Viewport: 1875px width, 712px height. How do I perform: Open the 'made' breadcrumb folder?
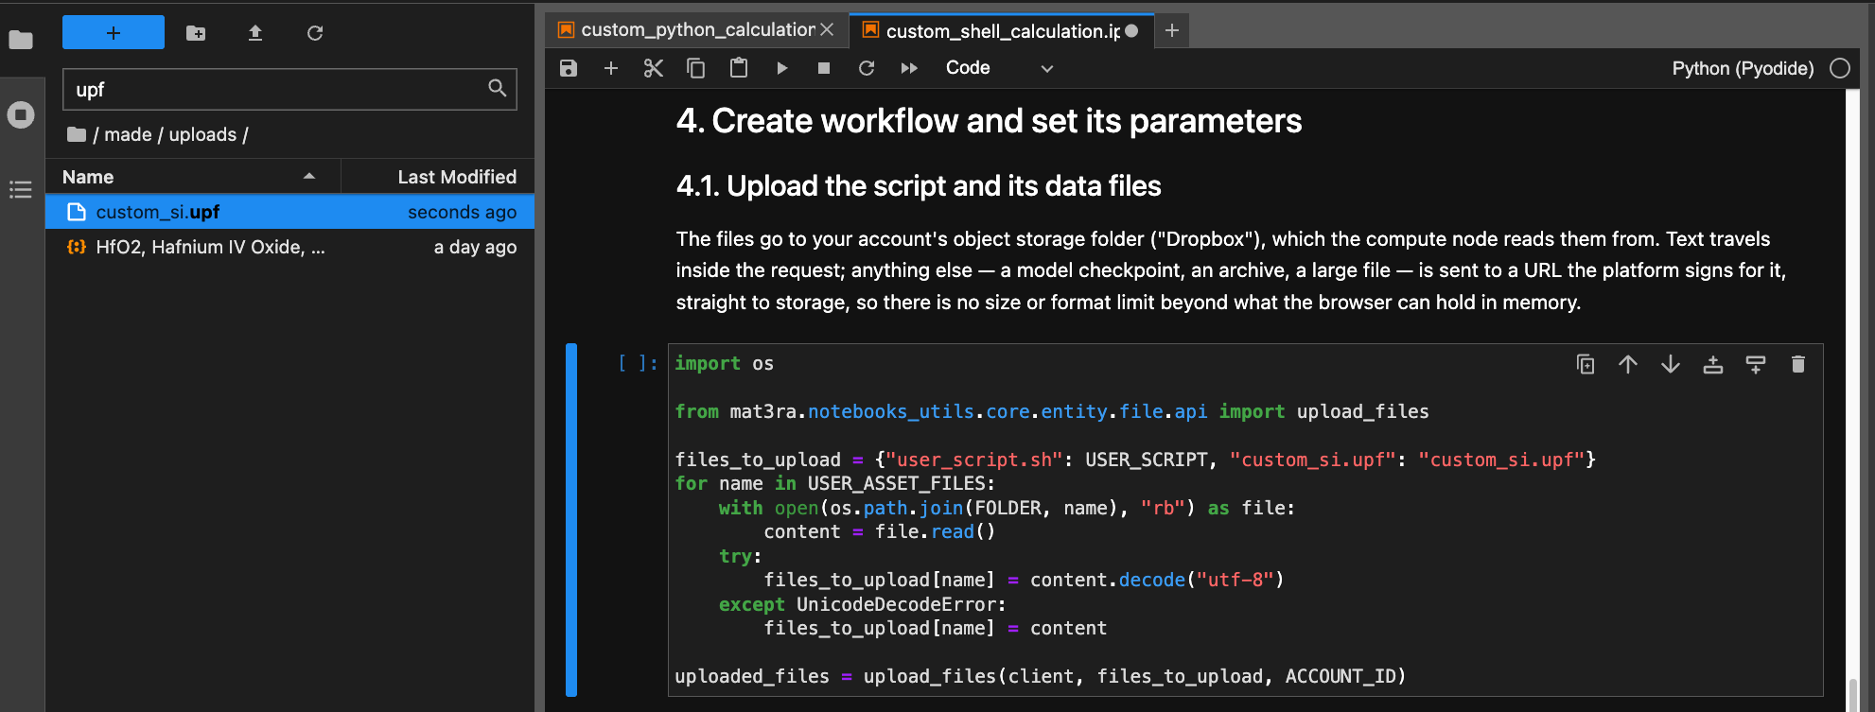point(128,134)
